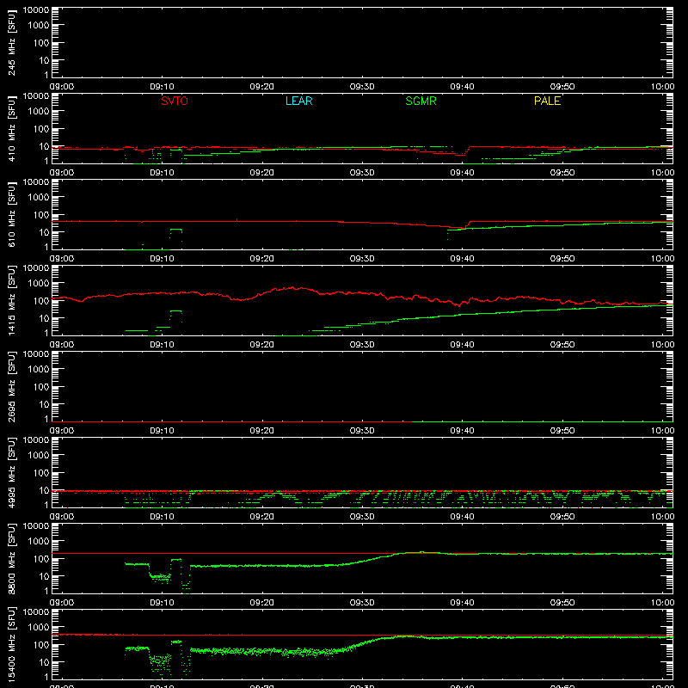
Task: Click the 100 y-axis value of the 4995 MHz panel
Action: (41, 473)
